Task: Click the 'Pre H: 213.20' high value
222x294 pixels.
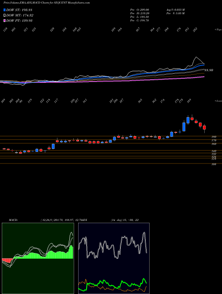Action: pyautogui.click(x=139, y=13)
